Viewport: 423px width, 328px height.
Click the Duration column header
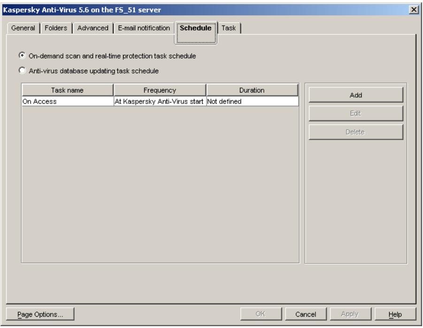pos(252,90)
